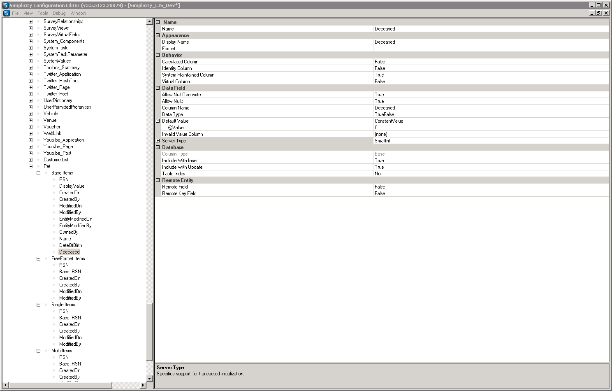612x391 pixels.
Task: Open the Tools menu
Action: tap(43, 13)
